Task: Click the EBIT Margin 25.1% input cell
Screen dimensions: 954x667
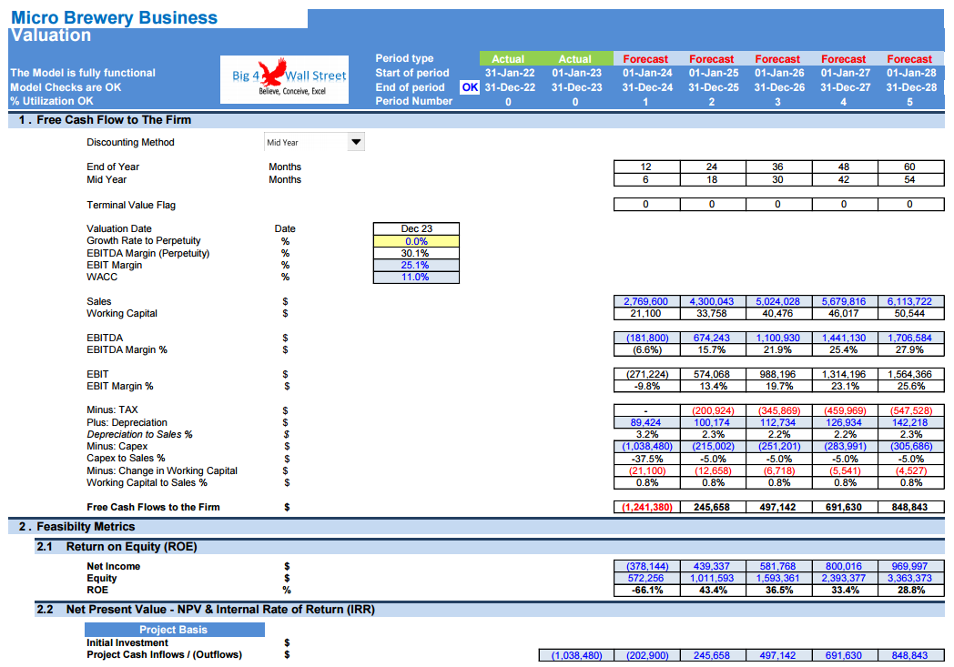Action: pos(416,265)
